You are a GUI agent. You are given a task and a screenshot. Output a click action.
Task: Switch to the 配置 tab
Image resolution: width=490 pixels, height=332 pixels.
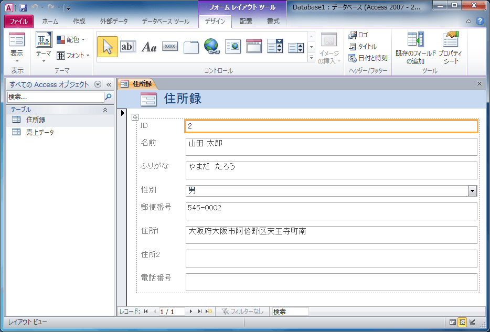click(246, 21)
